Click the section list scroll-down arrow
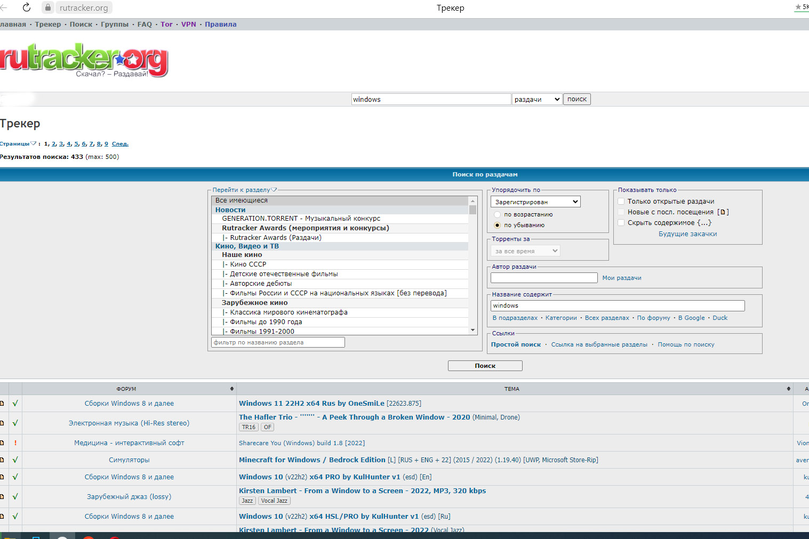Viewport: 809px width, 539px height. click(x=472, y=331)
